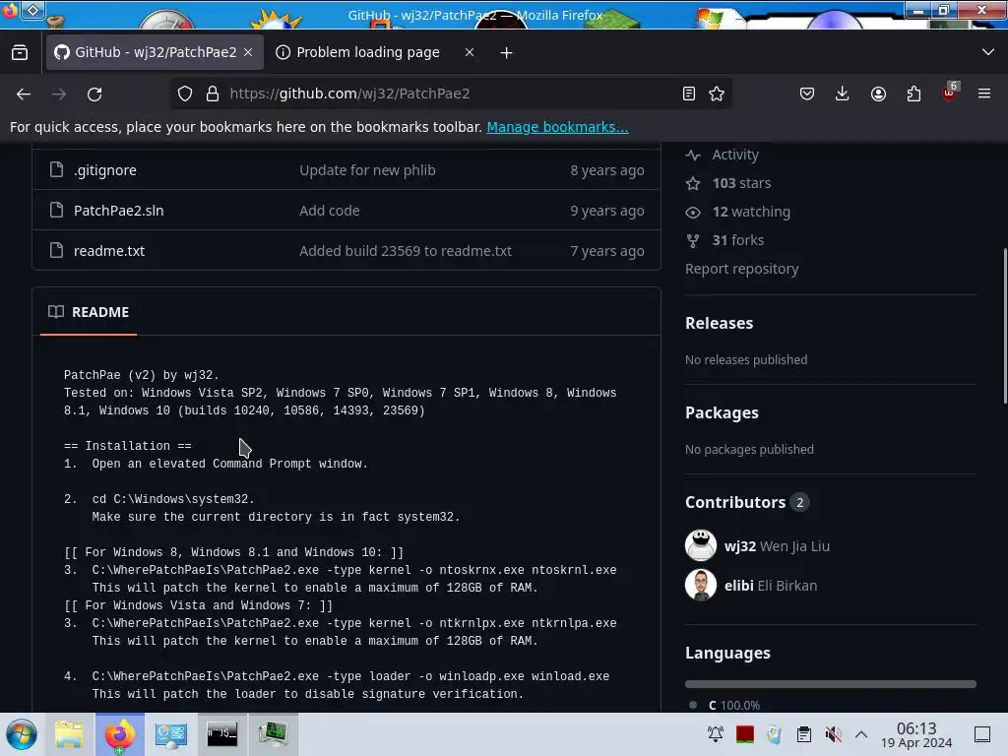This screenshot has height=756, width=1008.
Task: View the 103 stars list
Action: coord(741,183)
